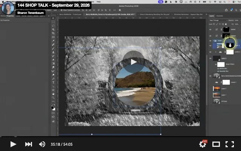
Task: Skip to the next video
Action: 29,144
